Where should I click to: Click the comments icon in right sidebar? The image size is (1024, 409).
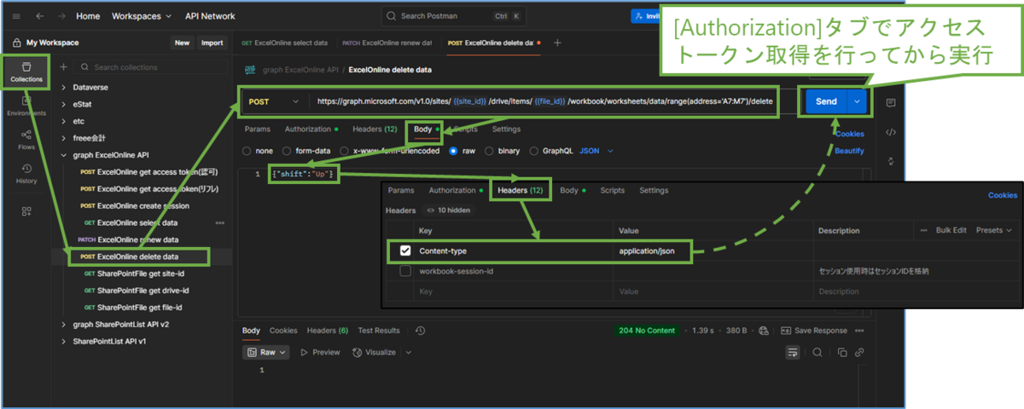click(891, 103)
